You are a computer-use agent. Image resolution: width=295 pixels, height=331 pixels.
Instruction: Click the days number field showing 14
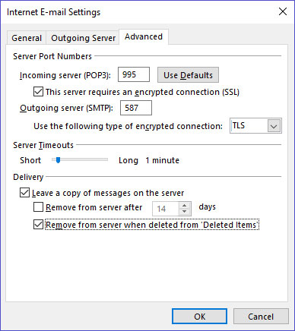[x=166, y=209]
